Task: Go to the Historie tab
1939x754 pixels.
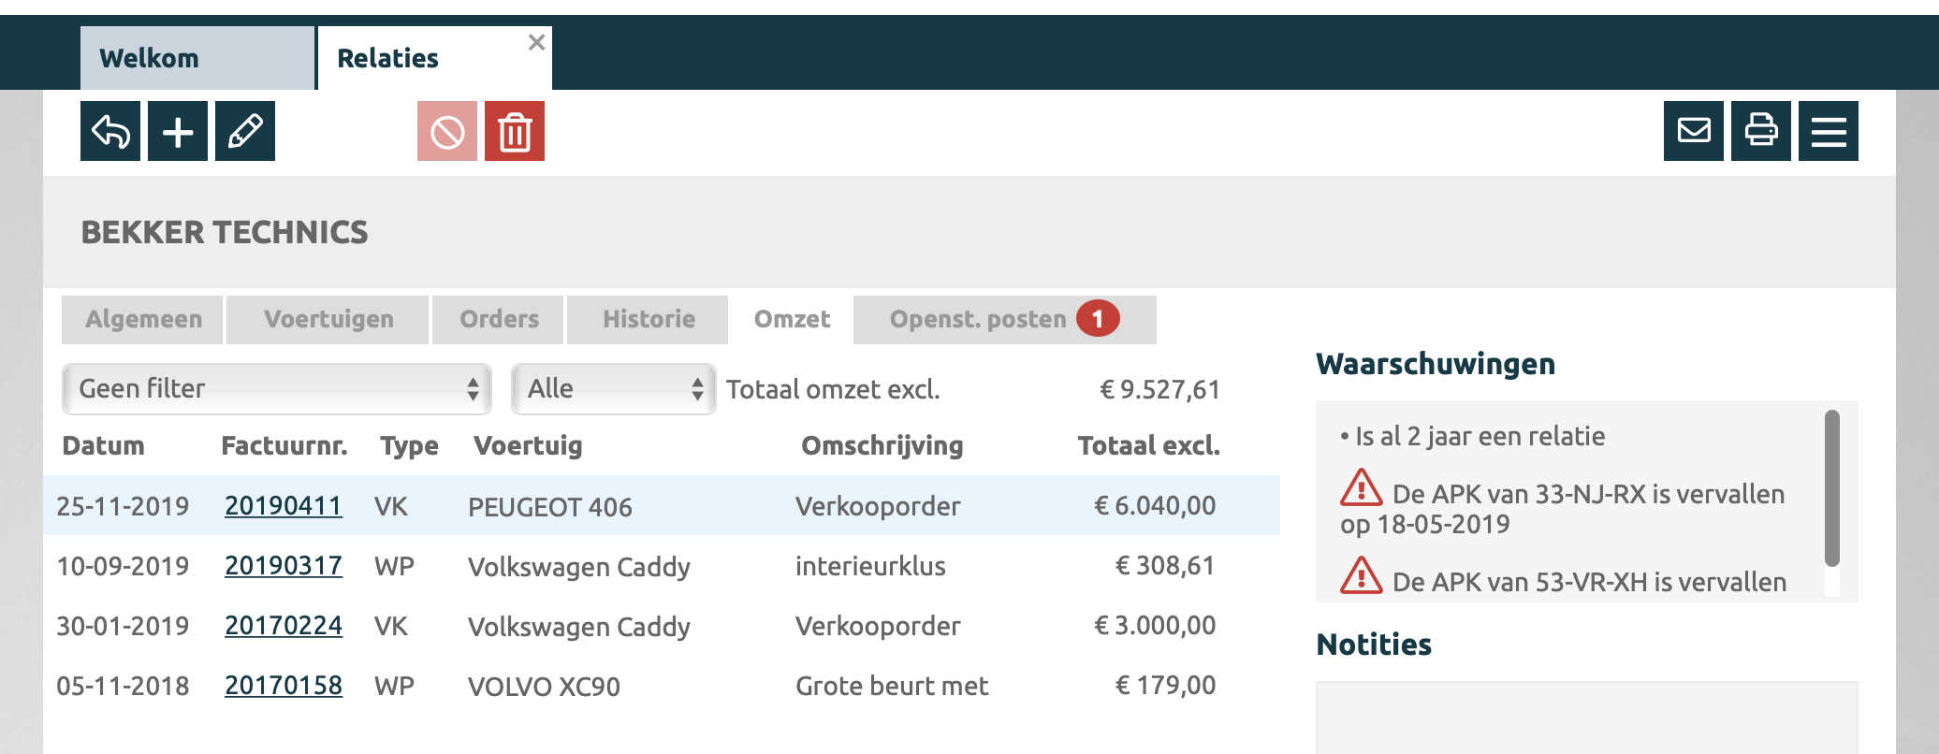Action: (x=649, y=320)
